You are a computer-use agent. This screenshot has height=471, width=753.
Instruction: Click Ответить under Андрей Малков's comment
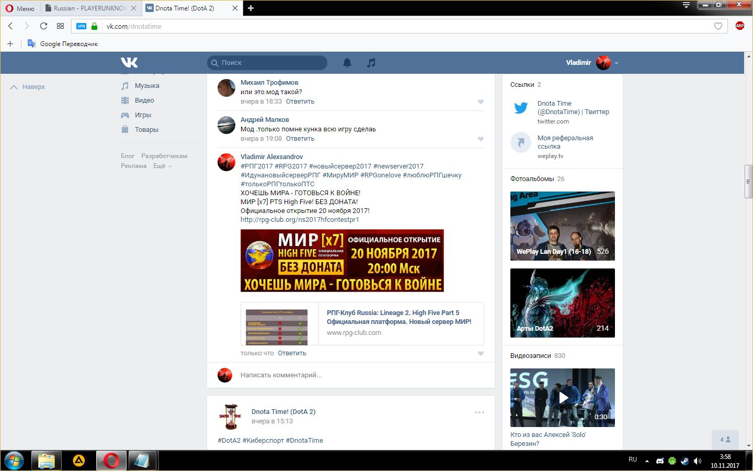(x=300, y=139)
